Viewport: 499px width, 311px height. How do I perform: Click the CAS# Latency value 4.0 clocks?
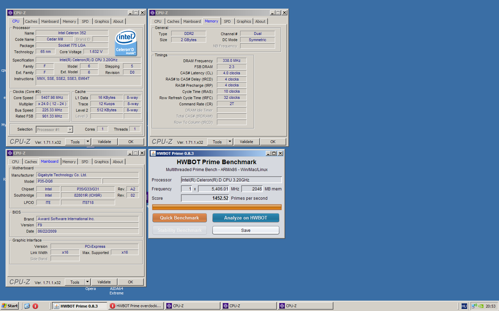pyautogui.click(x=231, y=73)
